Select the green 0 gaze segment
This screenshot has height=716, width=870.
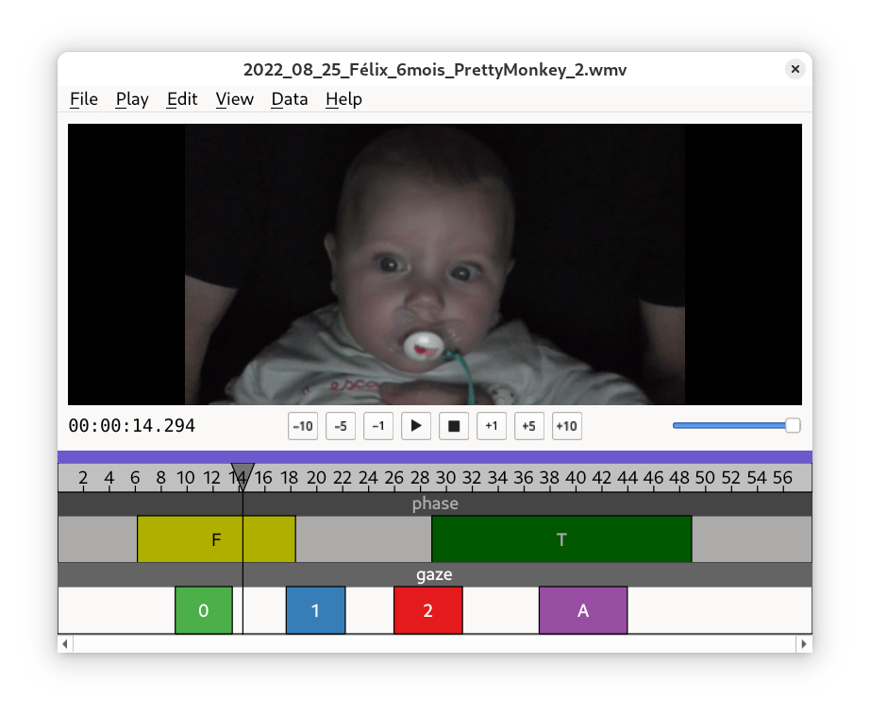pyautogui.click(x=204, y=610)
